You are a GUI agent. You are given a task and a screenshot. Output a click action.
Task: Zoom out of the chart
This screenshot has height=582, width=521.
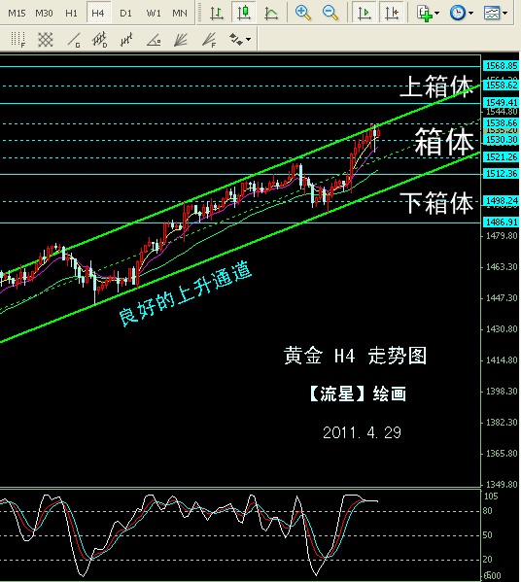[330, 13]
